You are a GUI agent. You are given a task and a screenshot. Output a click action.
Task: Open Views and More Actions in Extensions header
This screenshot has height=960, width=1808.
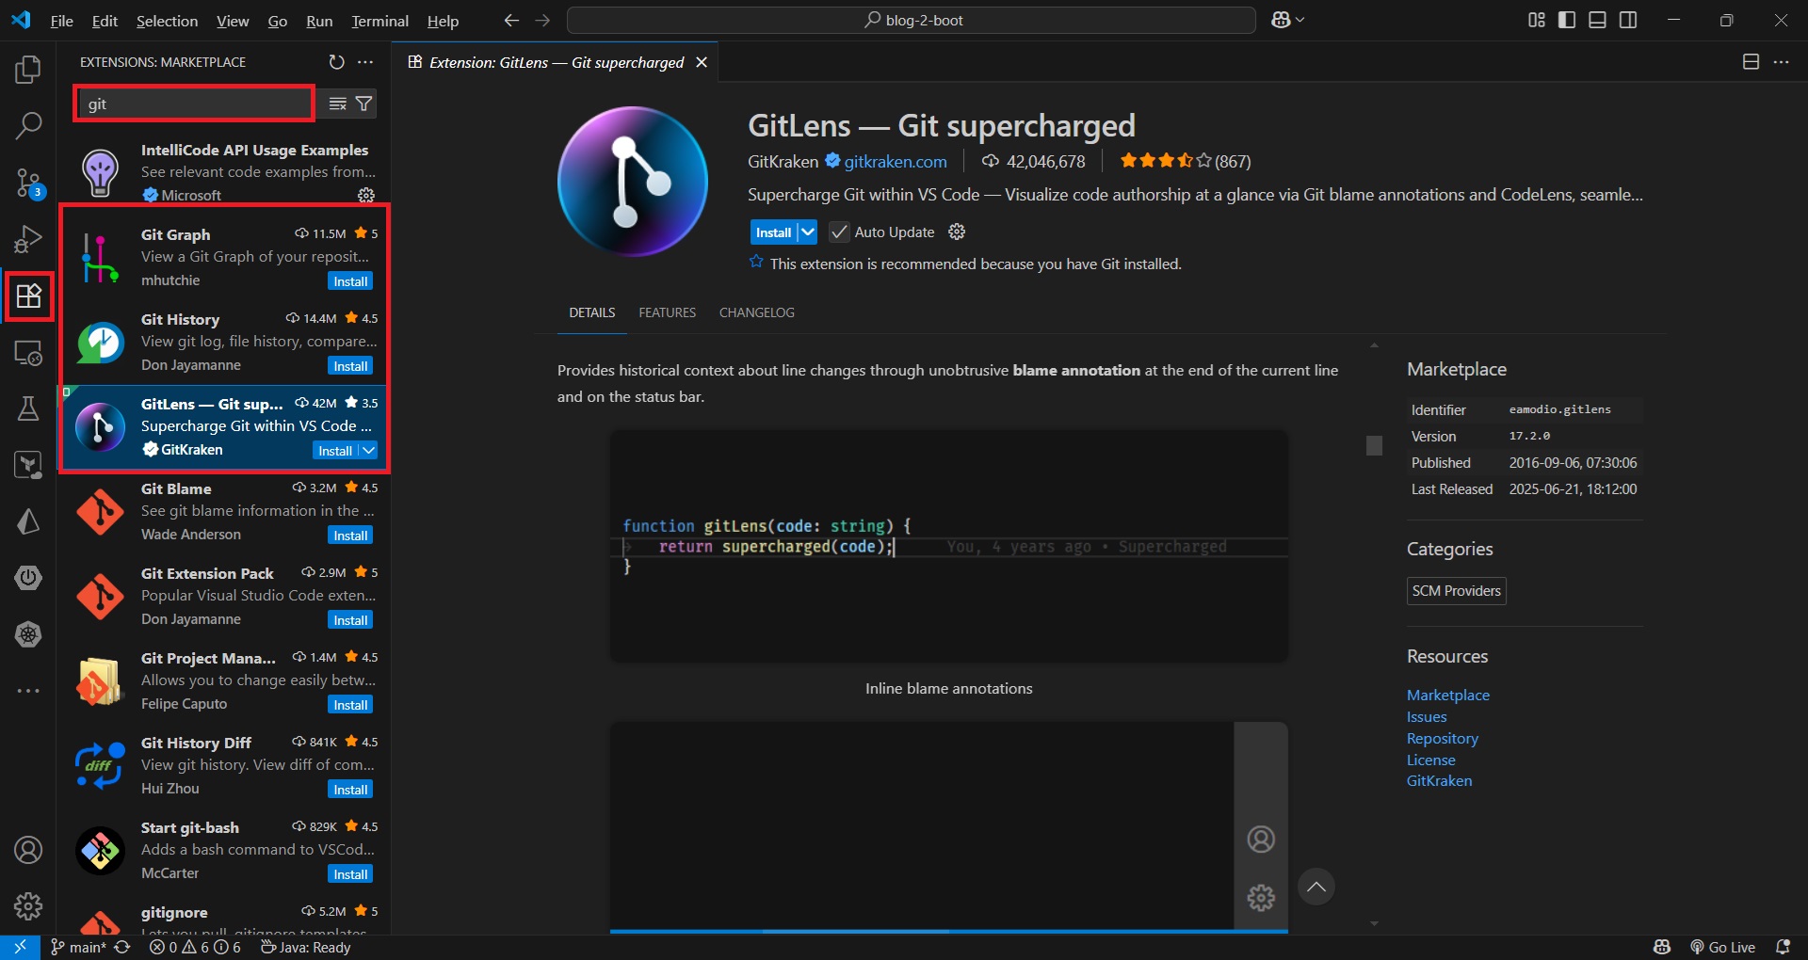coord(365,62)
